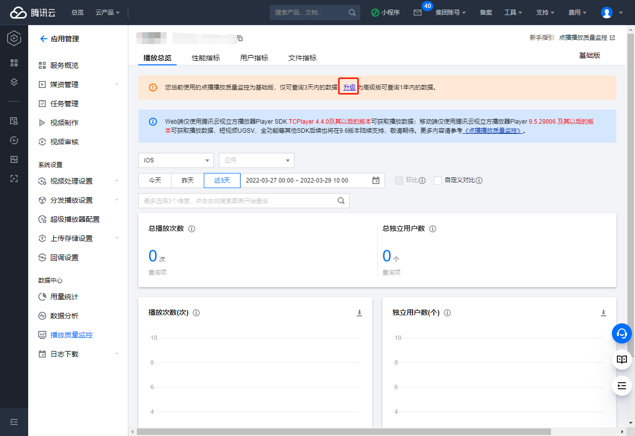
Task: Download the 播放次数 chart data
Action: (359, 313)
